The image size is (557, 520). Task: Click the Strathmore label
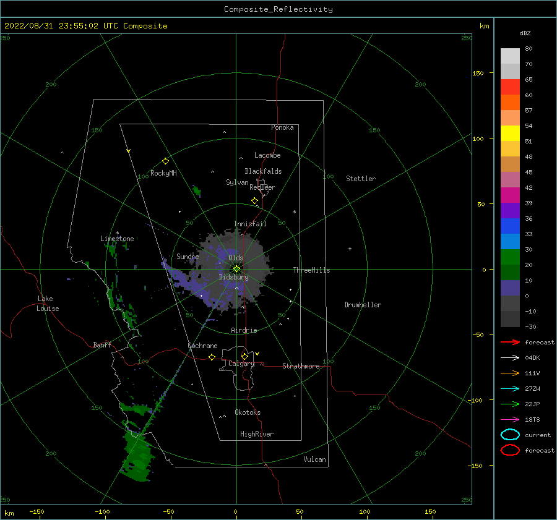click(x=301, y=366)
